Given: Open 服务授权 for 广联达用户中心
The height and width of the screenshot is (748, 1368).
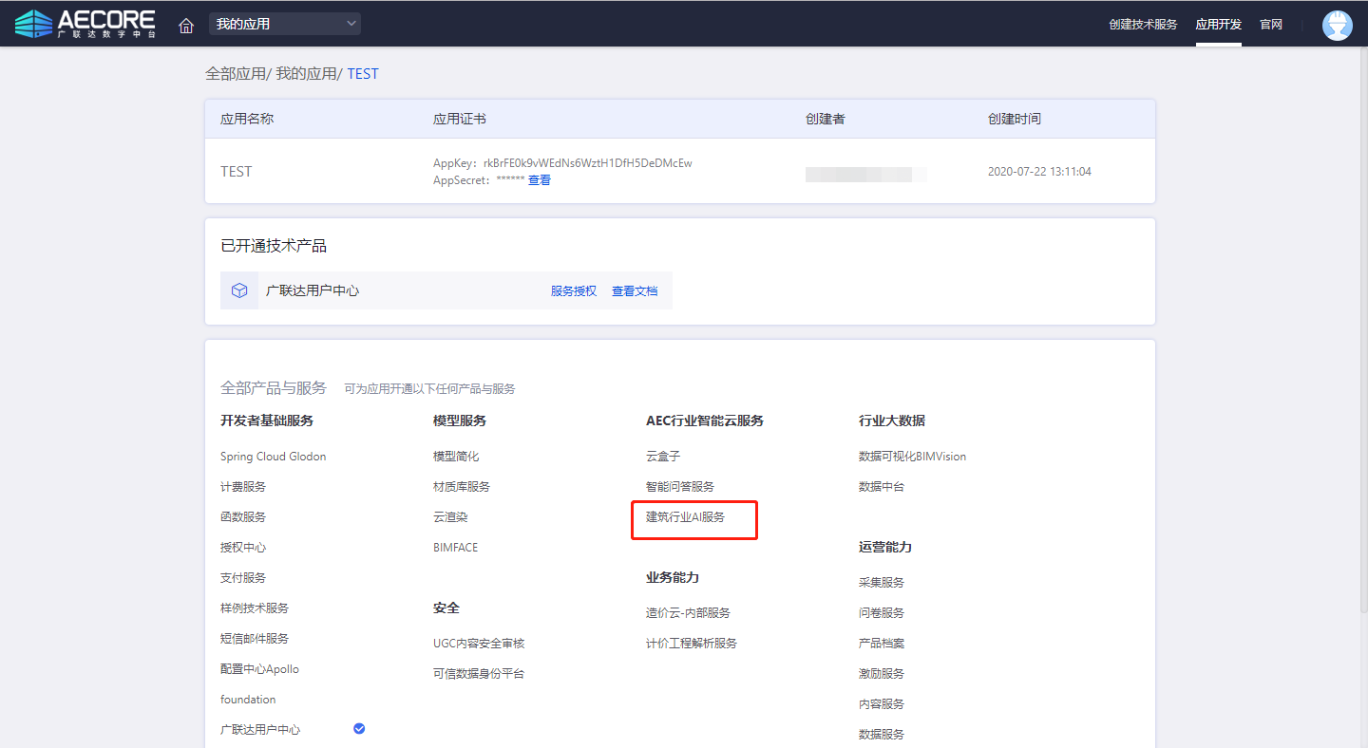Looking at the screenshot, I should pos(574,291).
